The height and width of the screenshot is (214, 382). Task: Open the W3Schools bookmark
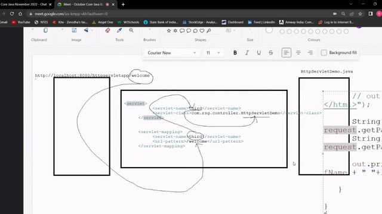coord(128,22)
